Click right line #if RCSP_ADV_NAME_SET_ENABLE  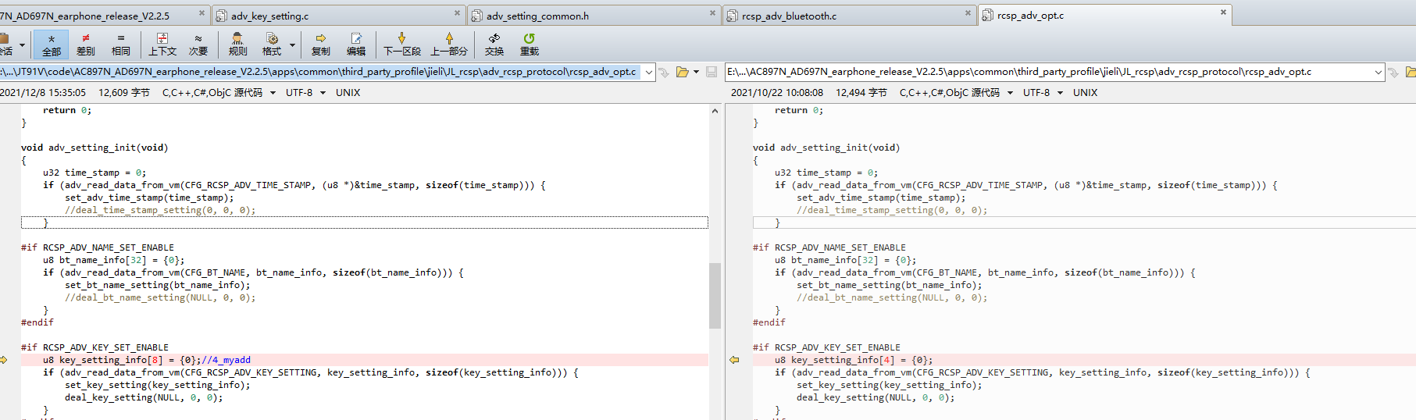coord(829,247)
